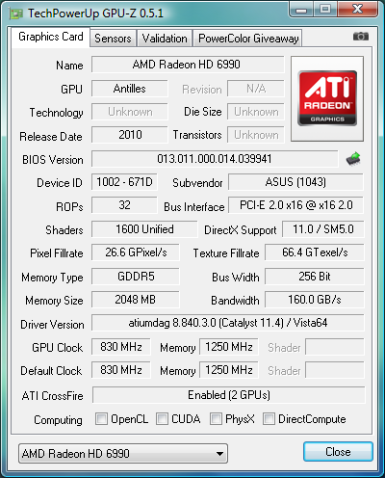The width and height of the screenshot is (385, 478).
Task: Select the Name field AMD Radeon HD 6990
Action: (x=188, y=65)
